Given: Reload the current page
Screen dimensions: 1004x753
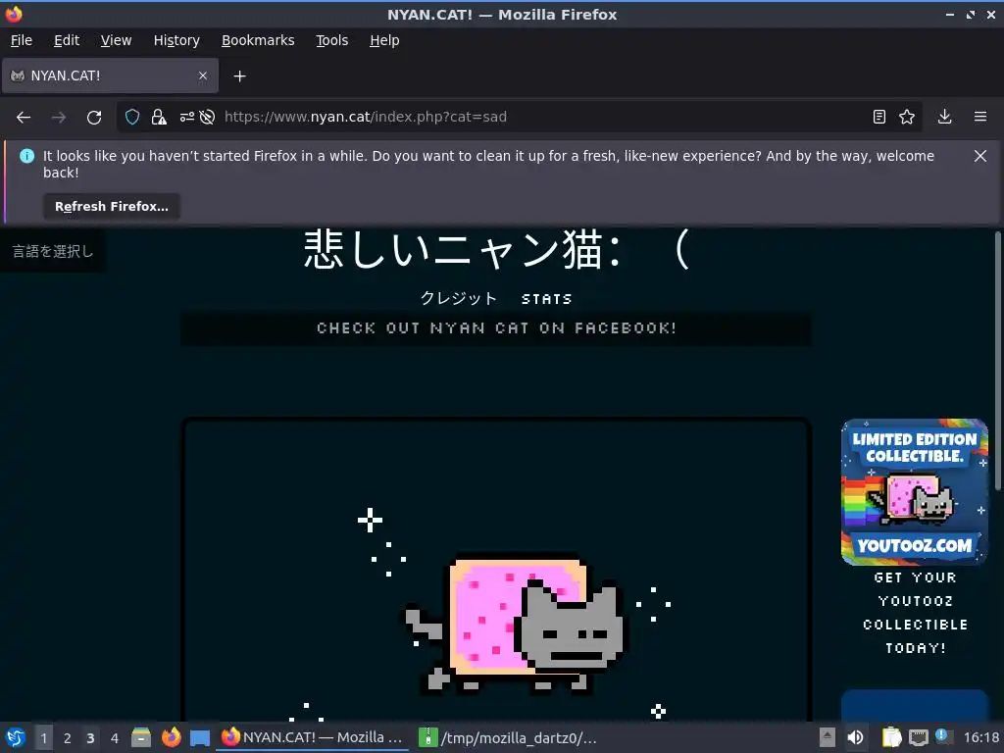Looking at the screenshot, I should pos(94,118).
